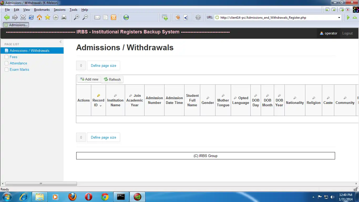Click the orange bug icon in toolbar
Viewport: 359px width, 202px height.
click(x=178, y=17)
